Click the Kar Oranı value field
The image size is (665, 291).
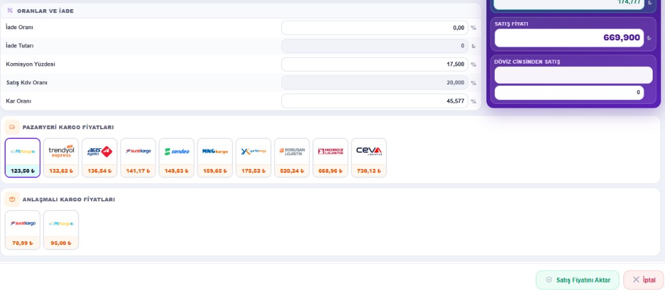pos(375,101)
